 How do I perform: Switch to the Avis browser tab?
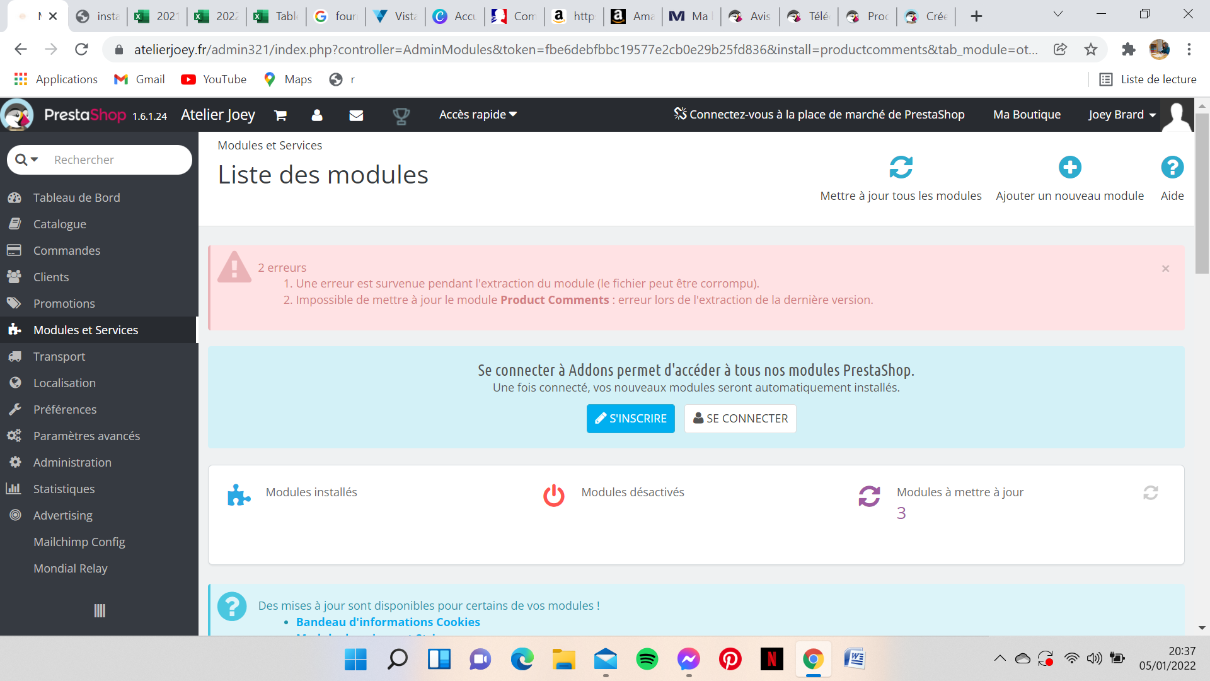pos(751,16)
